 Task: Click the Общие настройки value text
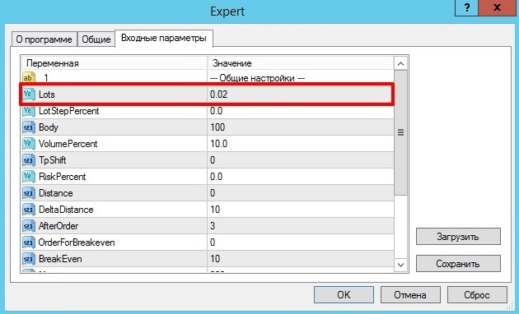tap(258, 78)
